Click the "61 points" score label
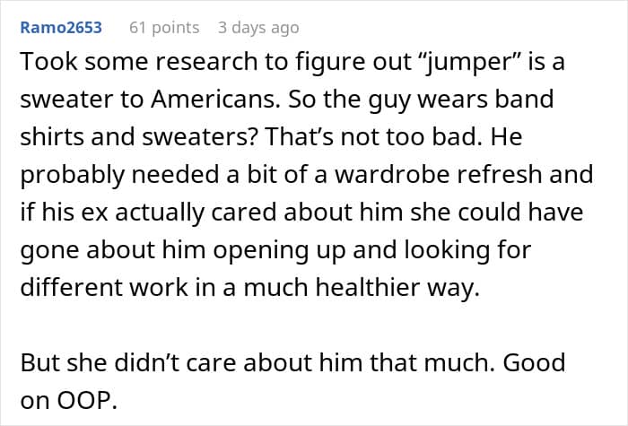The height and width of the screenshot is (426, 628). point(164,28)
